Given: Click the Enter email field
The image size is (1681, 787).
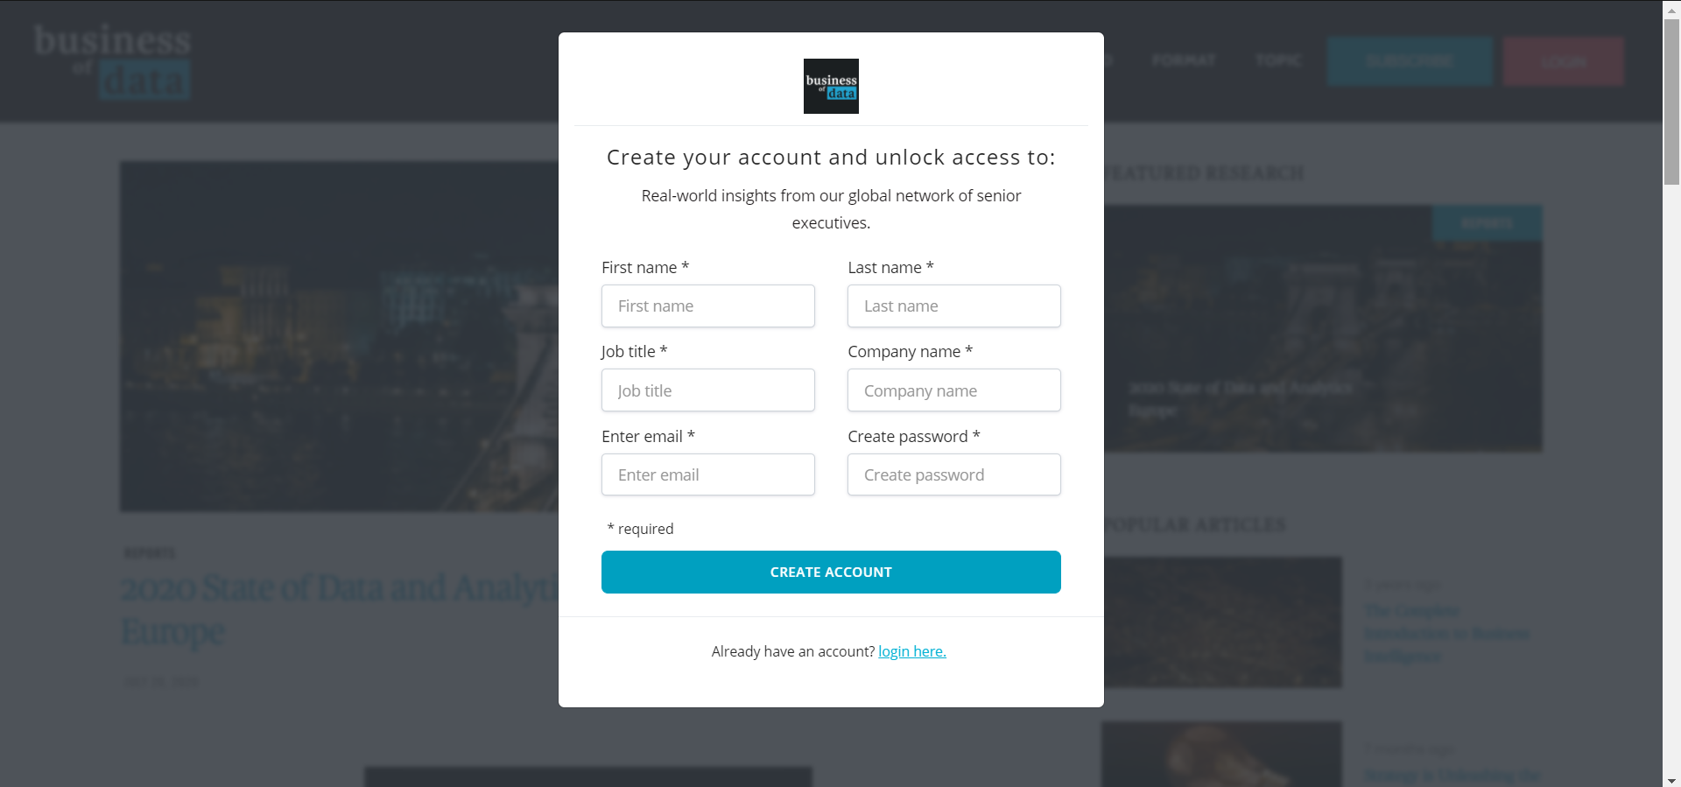Looking at the screenshot, I should (707, 474).
